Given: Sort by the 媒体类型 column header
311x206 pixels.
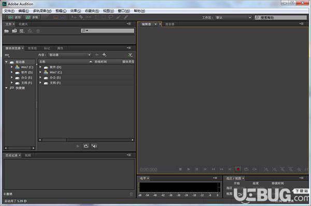Looking at the screenshot, I should (x=128, y=62).
